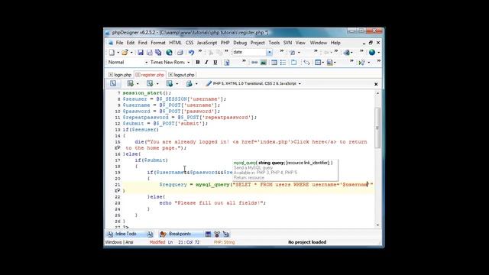Image resolution: width=489 pixels, height=275 pixels.
Task: Click the scrollbar up arrow in editor
Action: point(377,93)
